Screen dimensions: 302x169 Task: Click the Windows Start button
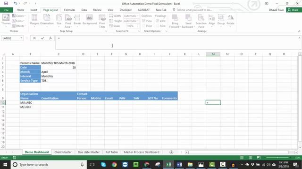[5, 165]
